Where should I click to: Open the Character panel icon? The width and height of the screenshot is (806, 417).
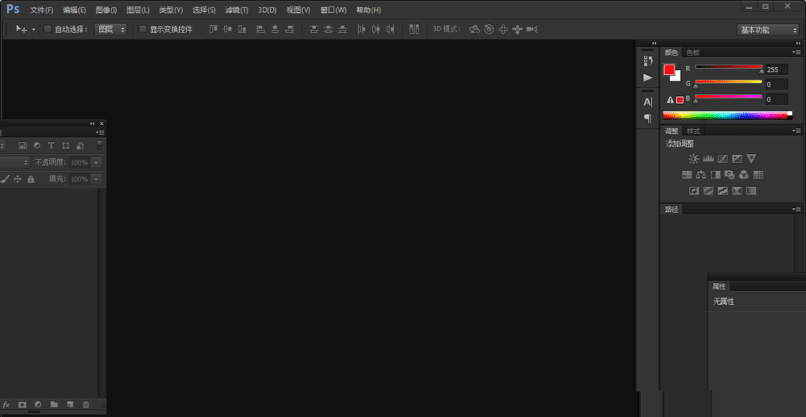click(x=648, y=102)
